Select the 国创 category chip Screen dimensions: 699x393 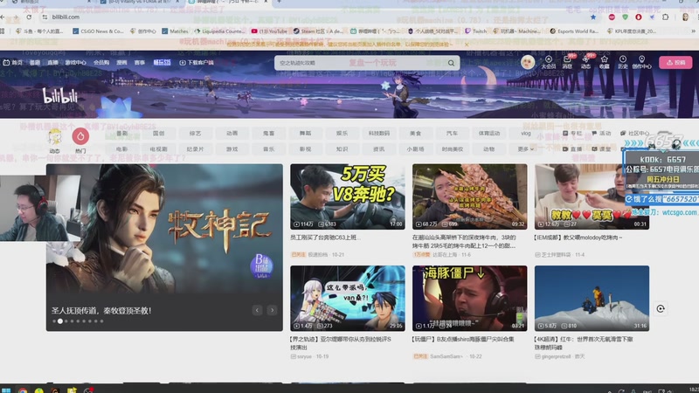159,134
